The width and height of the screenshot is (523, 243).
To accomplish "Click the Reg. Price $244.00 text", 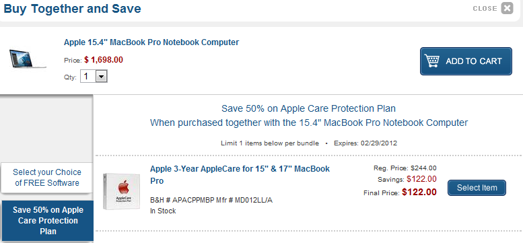I will point(405,168).
